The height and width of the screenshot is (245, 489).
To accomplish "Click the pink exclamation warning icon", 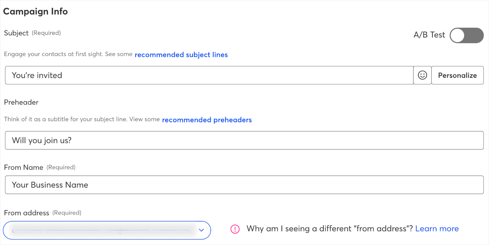I will pyautogui.click(x=235, y=229).
